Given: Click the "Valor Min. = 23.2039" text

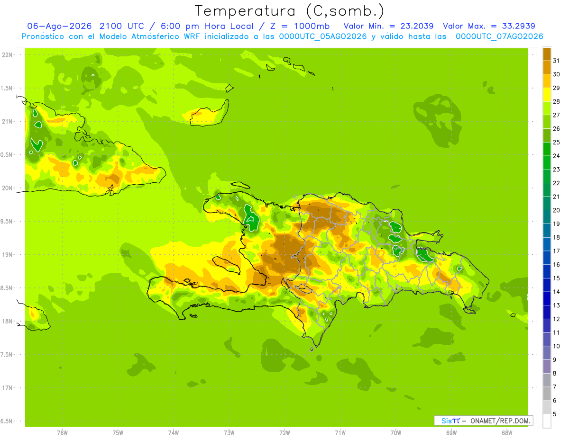Looking at the screenshot, I should click(388, 26).
